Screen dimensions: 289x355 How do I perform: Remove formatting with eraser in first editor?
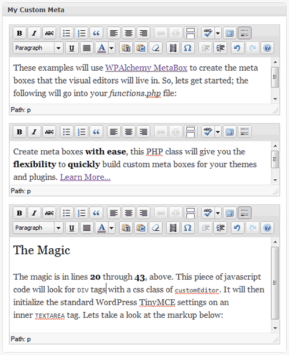coord(156,48)
